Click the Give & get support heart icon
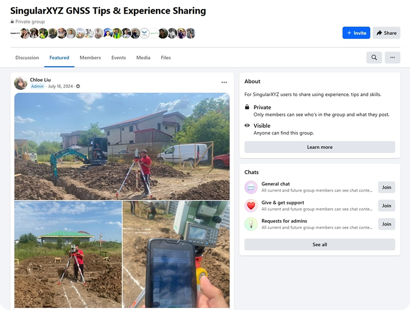The image size is (410, 310). point(251,206)
